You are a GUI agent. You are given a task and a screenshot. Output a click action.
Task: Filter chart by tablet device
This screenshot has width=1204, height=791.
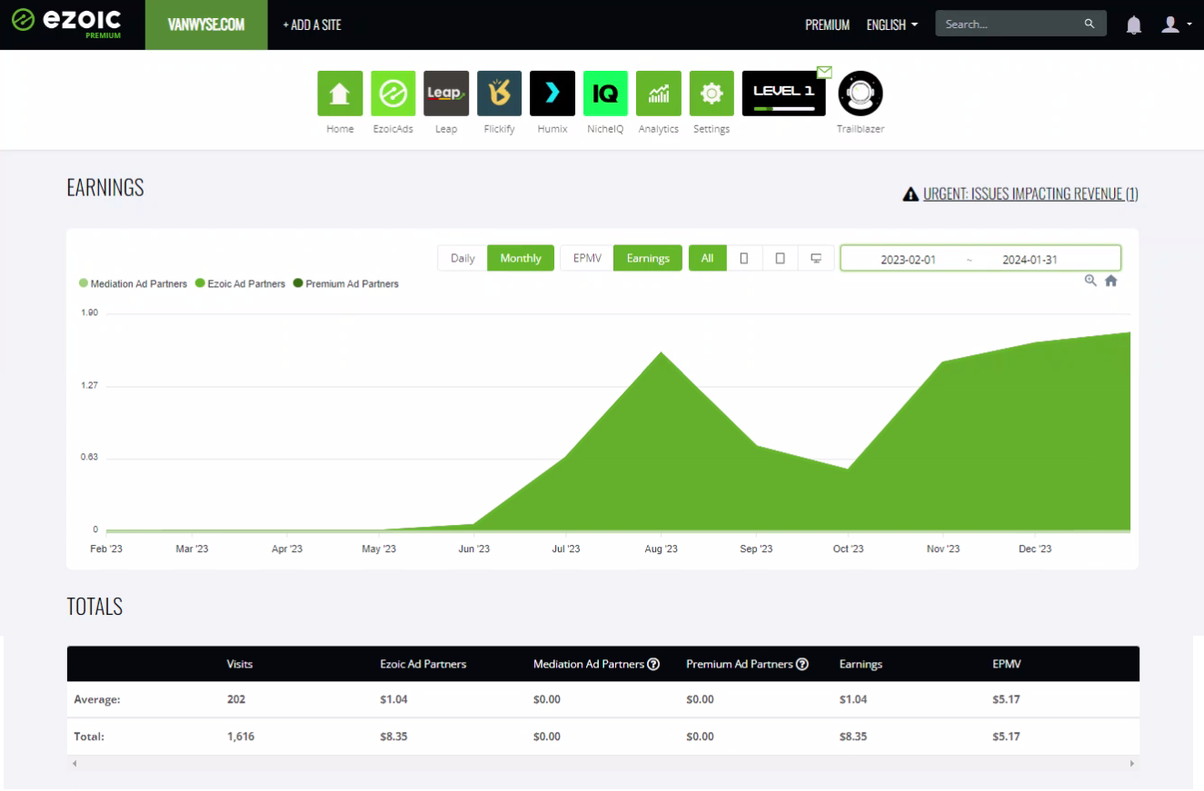[x=780, y=259]
